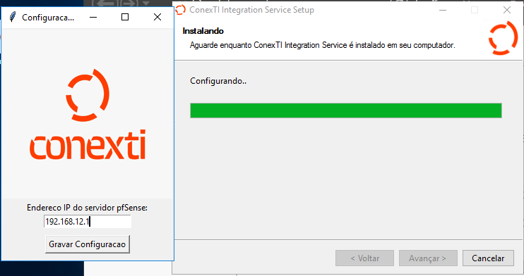The width and height of the screenshot is (524, 276).
Task: Focus the pfSense server IP address field
Action: point(88,222)
